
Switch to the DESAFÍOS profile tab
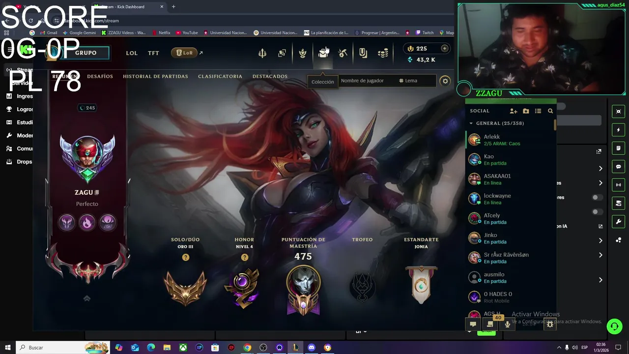[100, 76]
